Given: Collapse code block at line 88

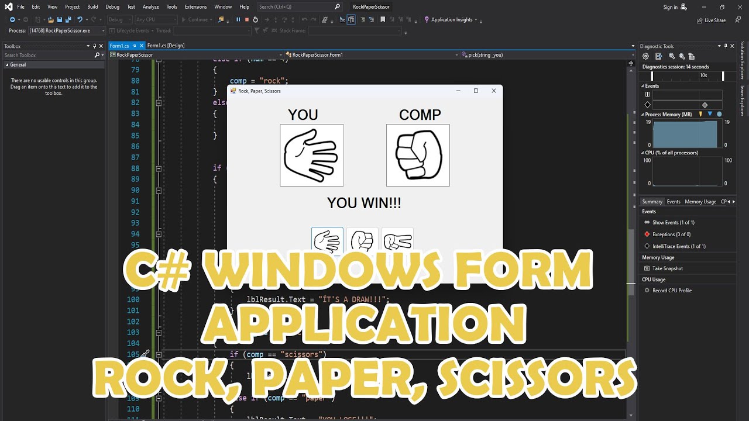Looking at the screenshot, I should [x=159, y=168].
